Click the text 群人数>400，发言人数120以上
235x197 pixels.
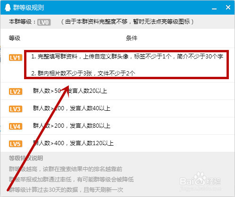[x=73, y=143]
